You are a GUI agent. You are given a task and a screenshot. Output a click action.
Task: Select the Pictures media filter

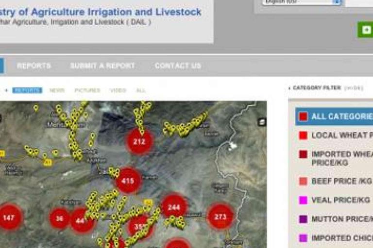tap(87, 91)
